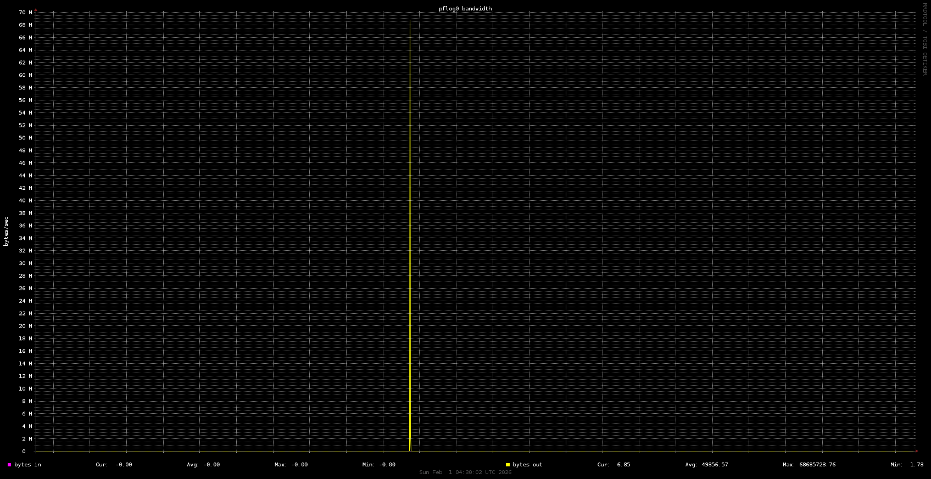Click the red arrow at x-axis end
Screen dimensions: 931x479
[x=916, y=451]
